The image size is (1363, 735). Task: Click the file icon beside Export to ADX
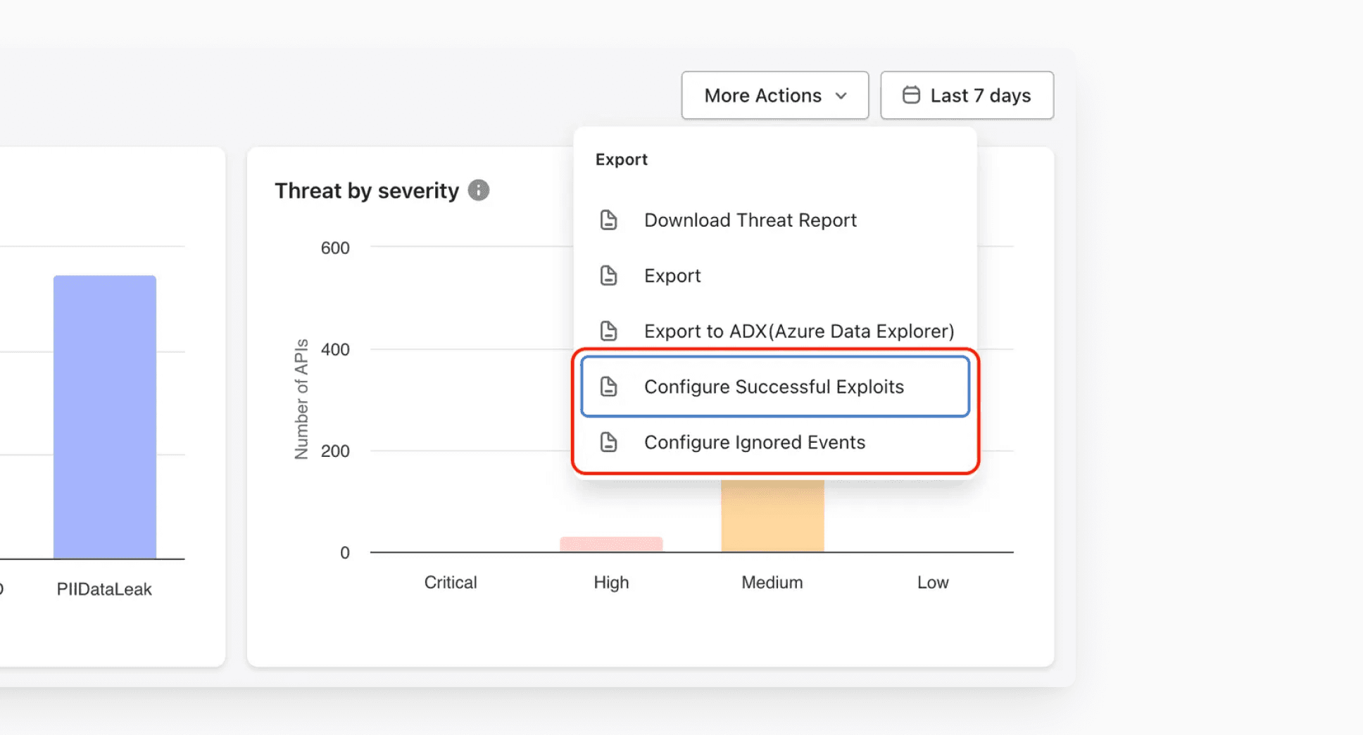coord(608,331)
